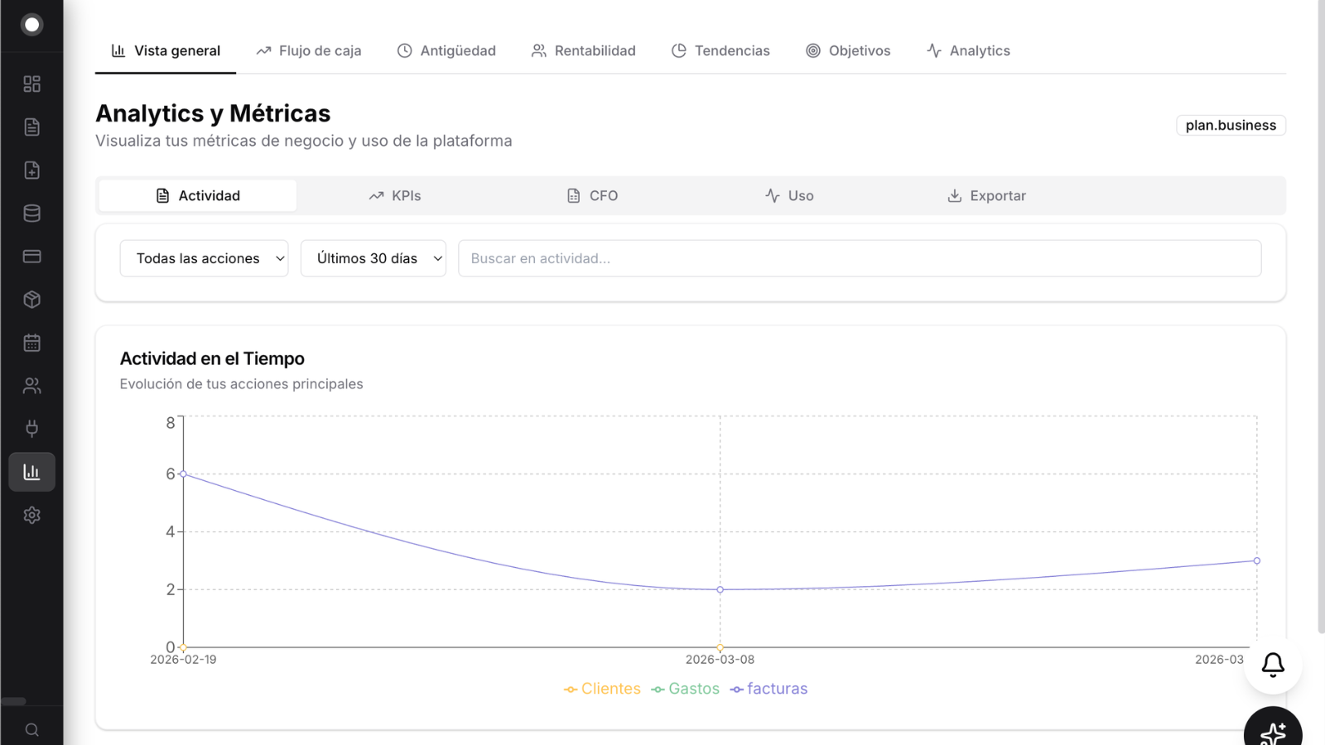Click the sidebar horizontal scrollbar thumb

point(13,701)
